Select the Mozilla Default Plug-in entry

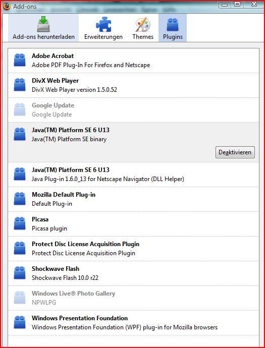click(133, 199)
